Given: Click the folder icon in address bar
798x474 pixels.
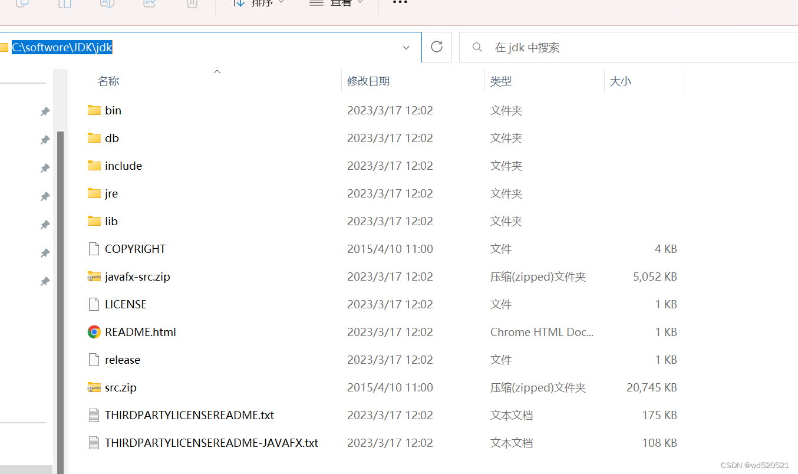Looking at the screenshot, I should pos(4,48).
